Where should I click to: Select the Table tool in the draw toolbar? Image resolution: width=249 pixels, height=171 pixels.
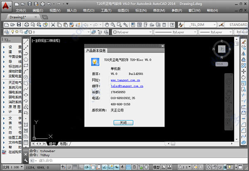click(x=26, y=142)
